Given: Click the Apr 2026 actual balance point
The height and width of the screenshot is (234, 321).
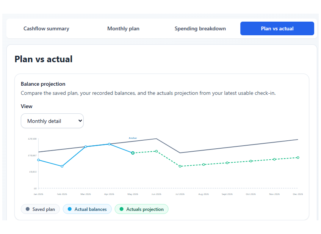Looking at the screenshot, I should [109, 144].
